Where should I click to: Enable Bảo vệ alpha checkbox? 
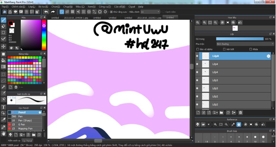[198, 49]
